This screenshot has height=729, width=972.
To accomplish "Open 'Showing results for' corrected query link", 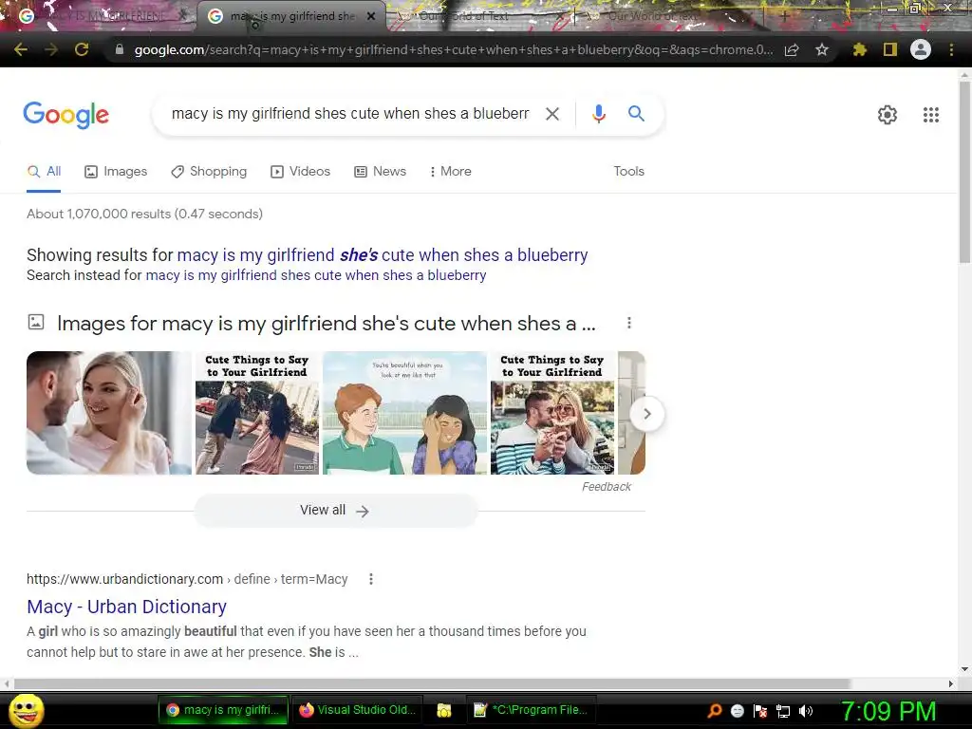I will point(382,255).
